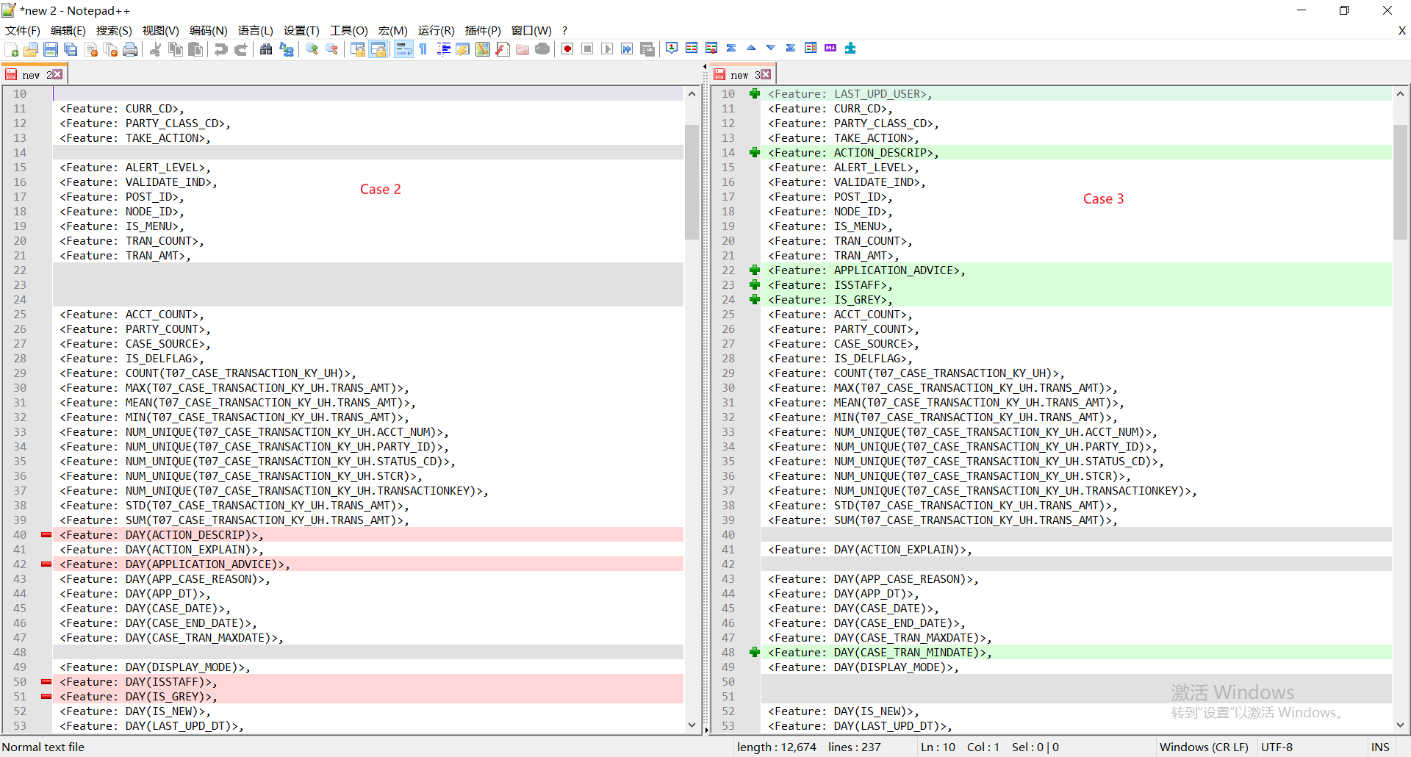Screen dimensions: 1411x757
Task: Run macro multiple times icon
Action: [627, 49]
